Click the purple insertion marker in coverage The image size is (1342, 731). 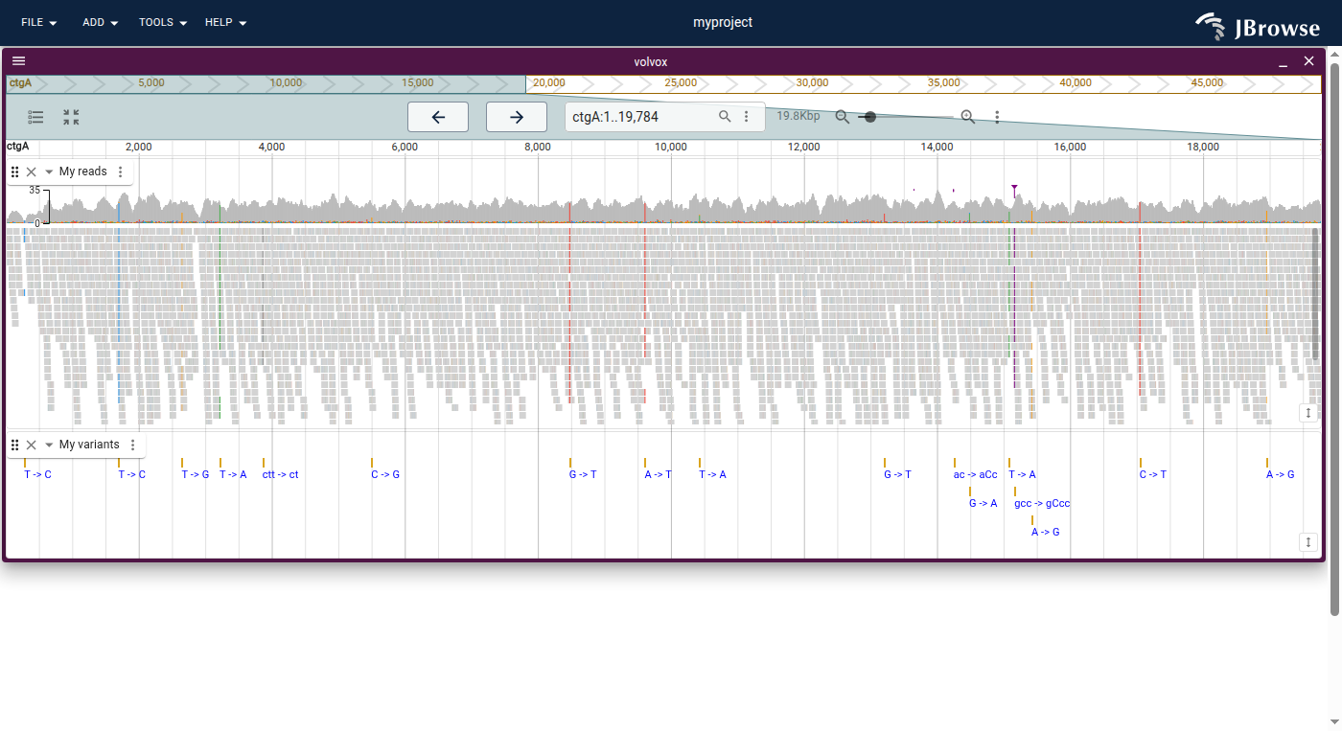[1014, 190]
